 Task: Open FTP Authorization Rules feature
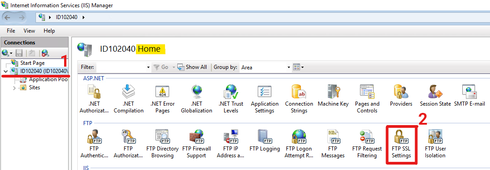pyautogui.click(x=129, y=144)
